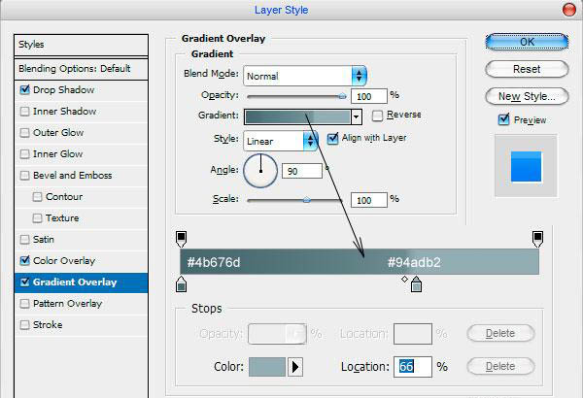Select the Inner Shadow style row

point(81,111)
